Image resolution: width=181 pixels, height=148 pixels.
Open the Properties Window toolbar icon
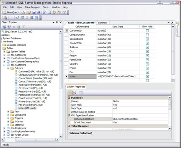pyautogui.click(x=64, y=12)
